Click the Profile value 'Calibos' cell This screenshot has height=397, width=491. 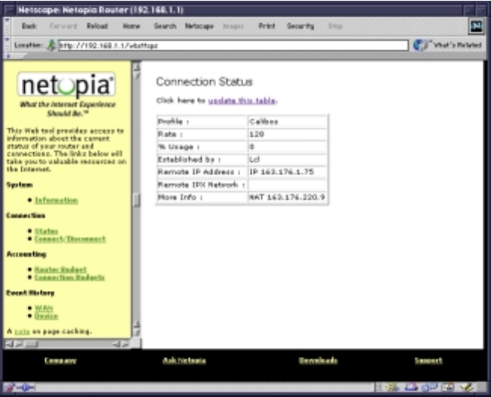(x=288, y=122)
